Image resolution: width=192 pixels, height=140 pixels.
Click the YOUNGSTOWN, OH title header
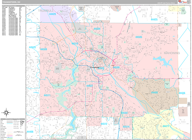tap(12, 2)
